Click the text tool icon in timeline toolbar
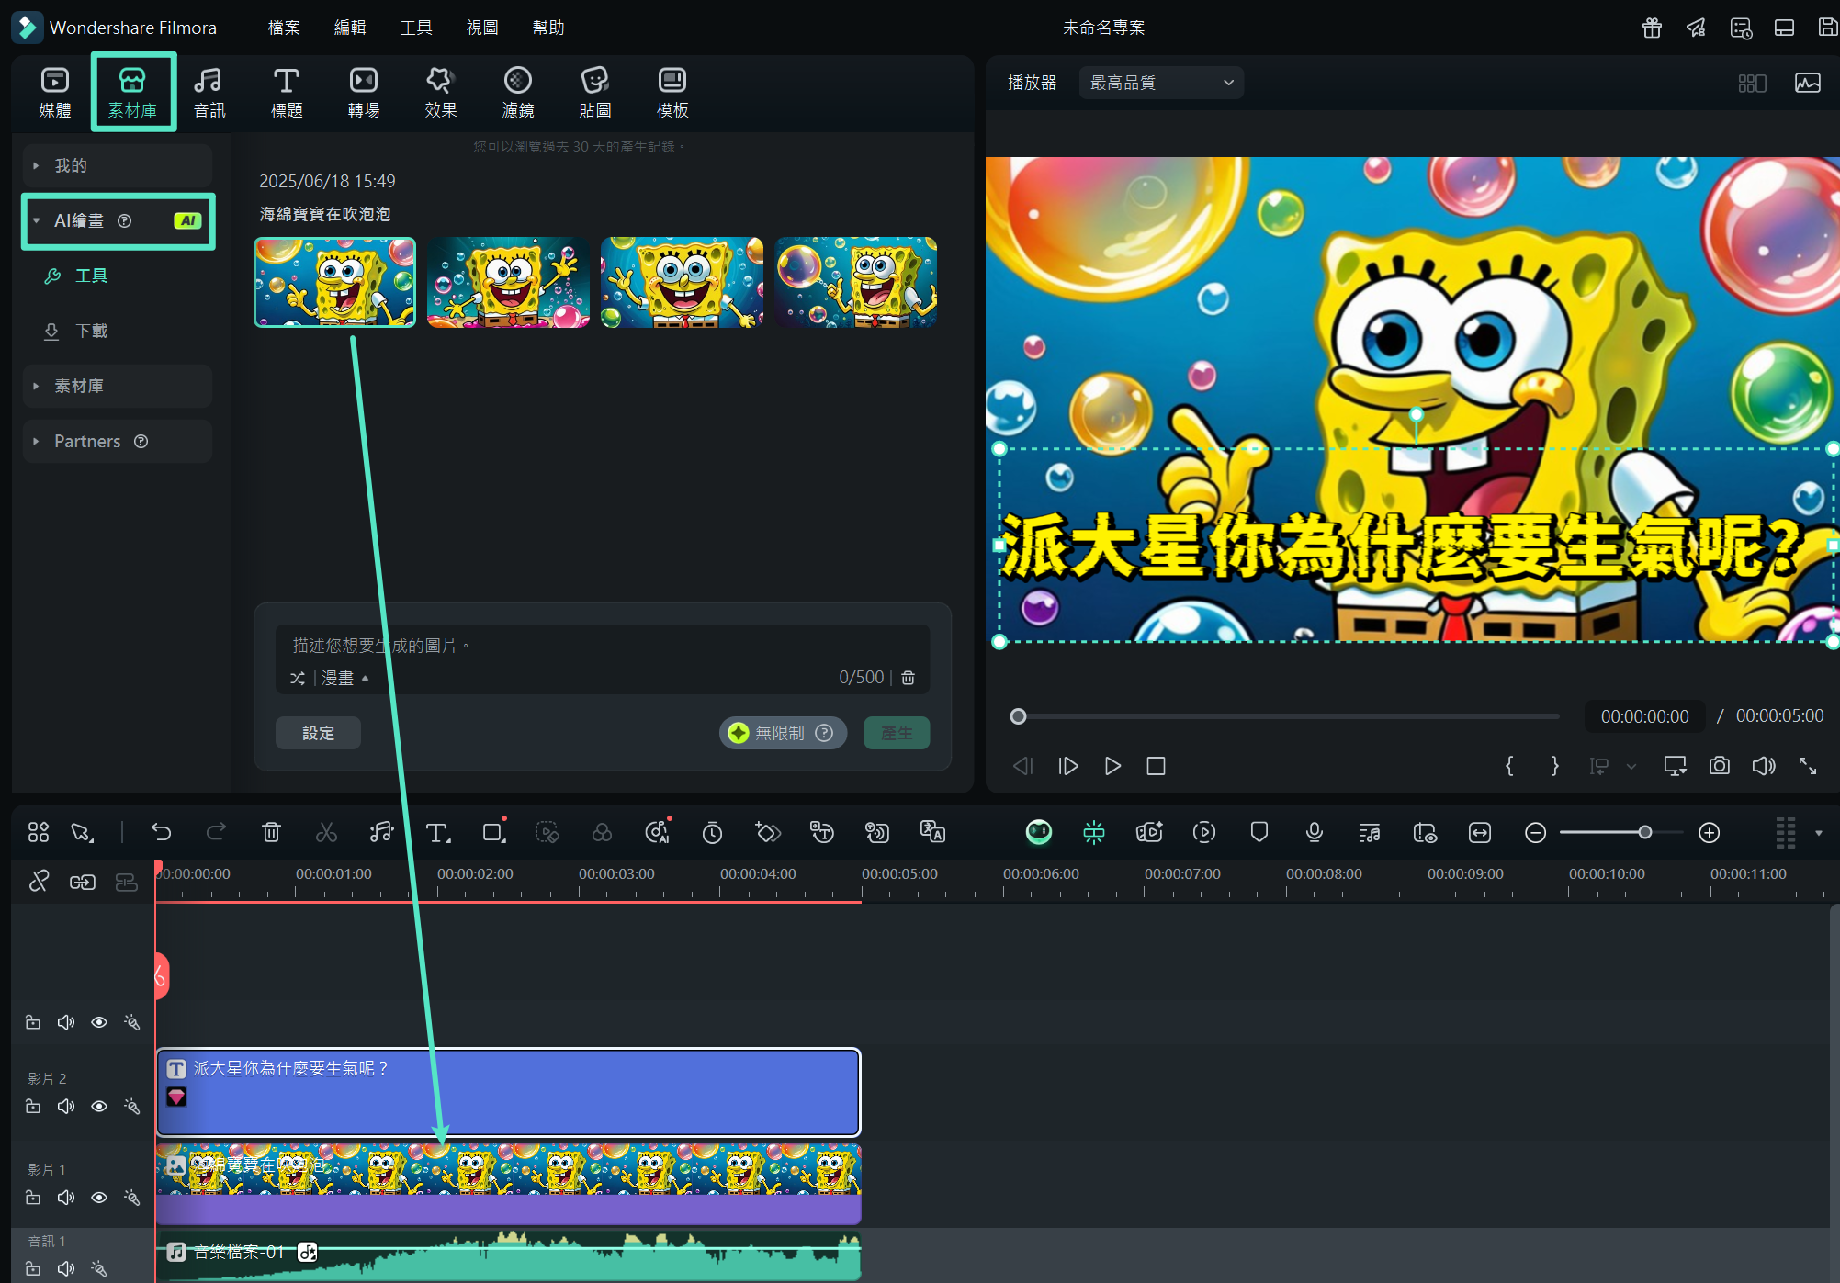Screen dimensions: 1840x1283 click(x=437, y=832)
